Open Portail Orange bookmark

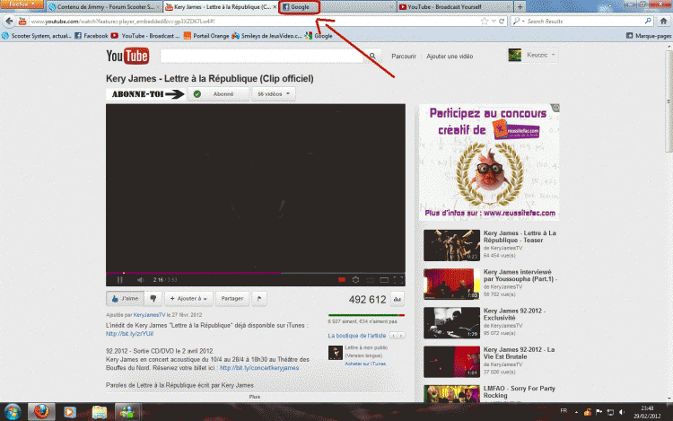(x=206, y=36)
